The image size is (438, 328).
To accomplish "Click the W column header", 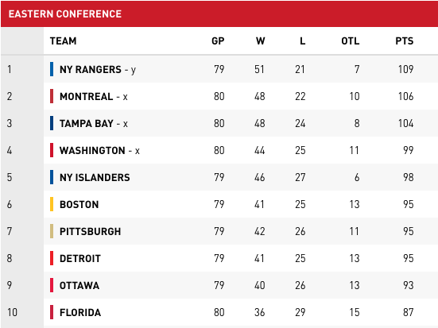I will [261, 41].
